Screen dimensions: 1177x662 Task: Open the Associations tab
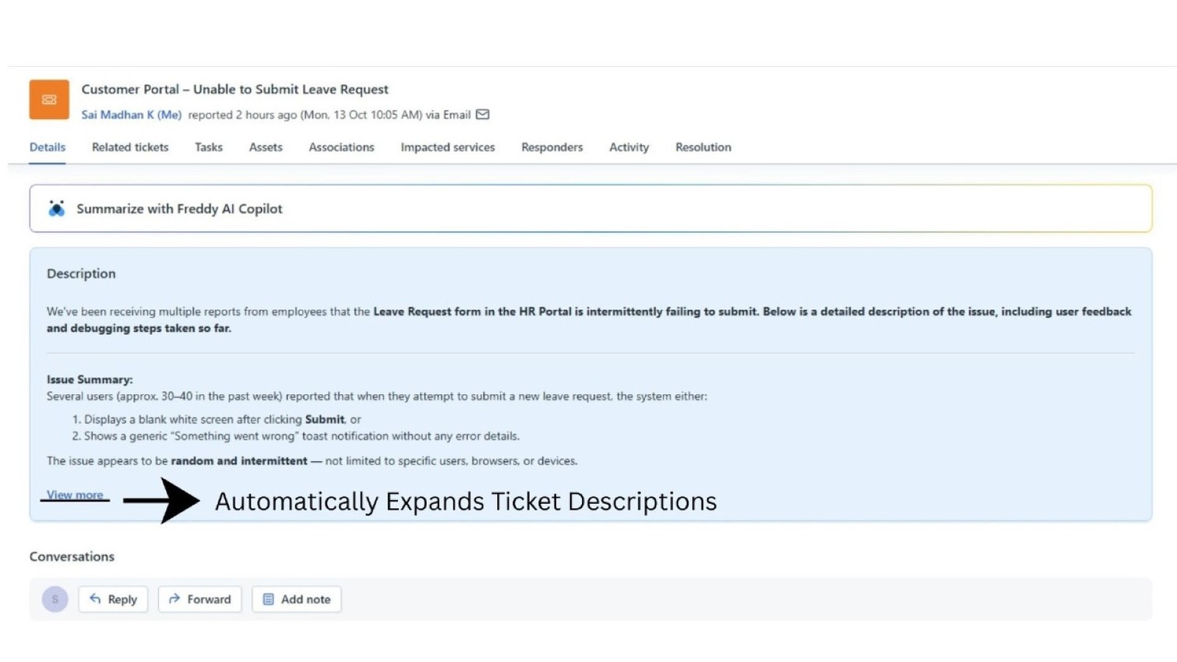tap(341, 147)
